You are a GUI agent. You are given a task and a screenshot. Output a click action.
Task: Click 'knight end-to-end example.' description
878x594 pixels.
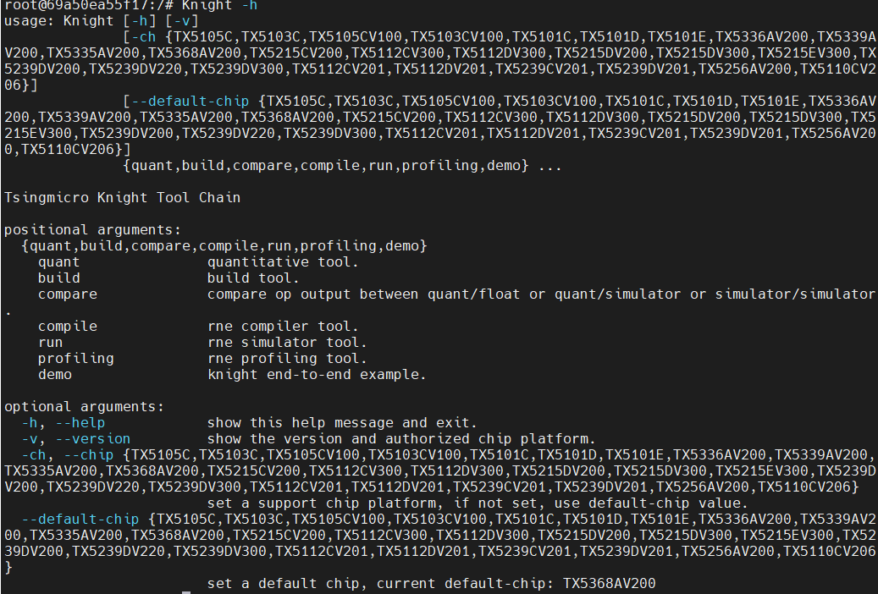point(317,375)
